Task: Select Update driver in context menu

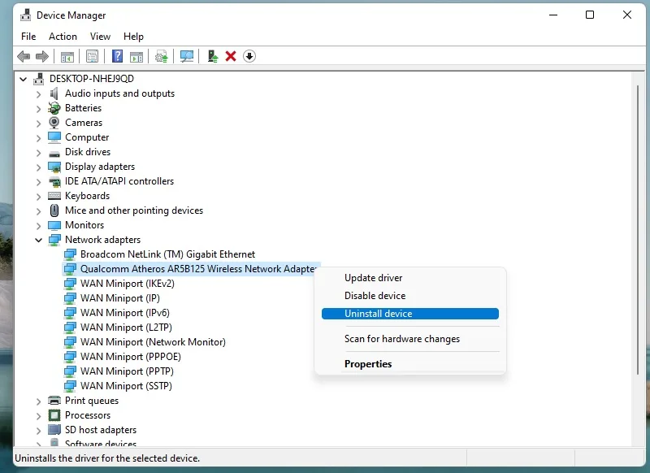Action: click(x=373, y=278)
